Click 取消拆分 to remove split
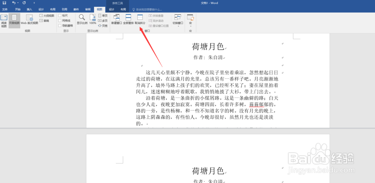 click(x=140, y=19)
